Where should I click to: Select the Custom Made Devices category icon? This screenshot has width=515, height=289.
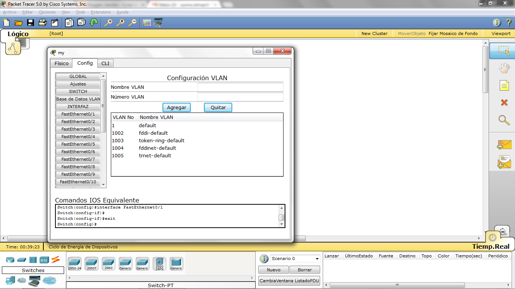coord(35,280)
